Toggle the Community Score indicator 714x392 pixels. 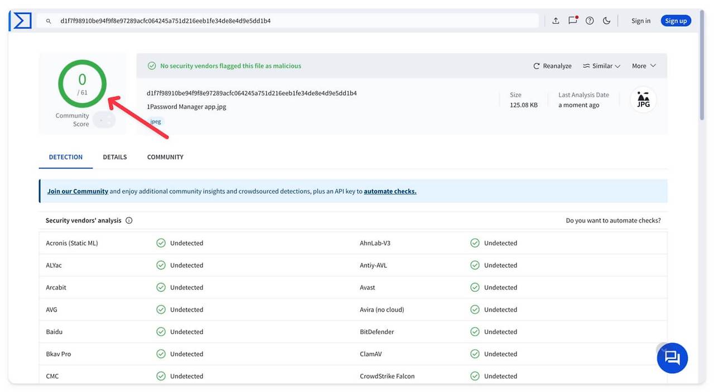(104, 120)
